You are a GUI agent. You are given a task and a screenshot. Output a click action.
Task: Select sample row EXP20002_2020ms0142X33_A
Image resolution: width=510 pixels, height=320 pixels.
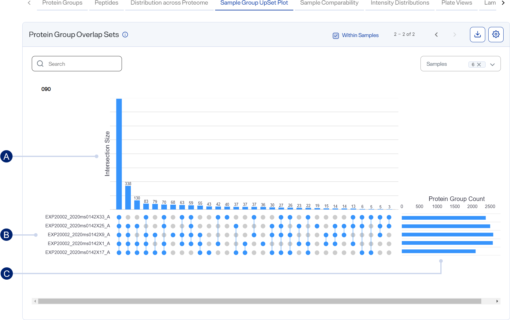point(78,217)
